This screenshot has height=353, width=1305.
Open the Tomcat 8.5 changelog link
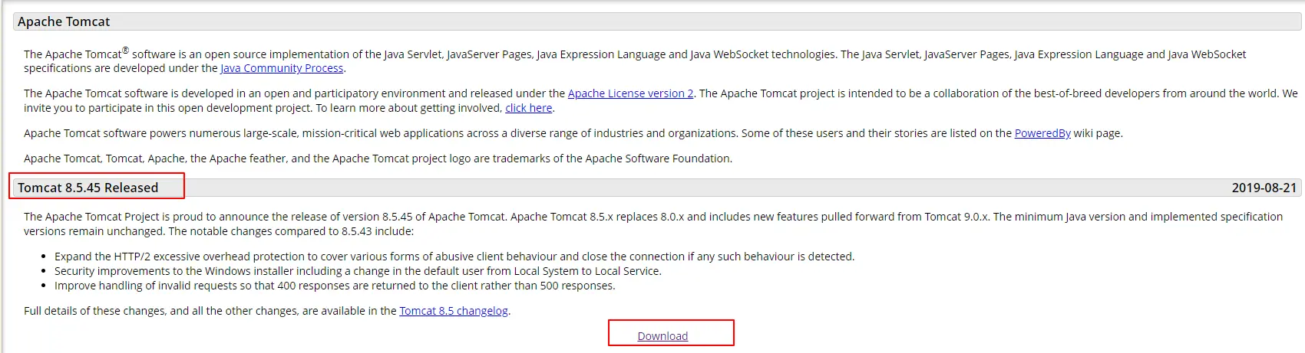coord(454,311)
